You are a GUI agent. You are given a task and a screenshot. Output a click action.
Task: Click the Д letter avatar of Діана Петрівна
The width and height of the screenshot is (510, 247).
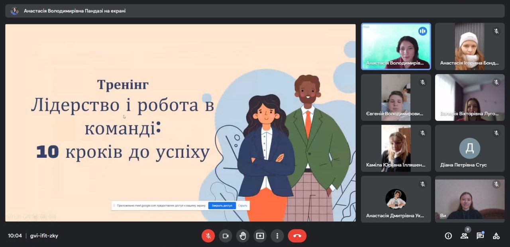470,148
